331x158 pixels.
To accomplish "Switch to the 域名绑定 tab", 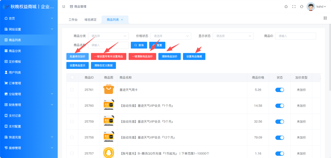I will [91, 20].
